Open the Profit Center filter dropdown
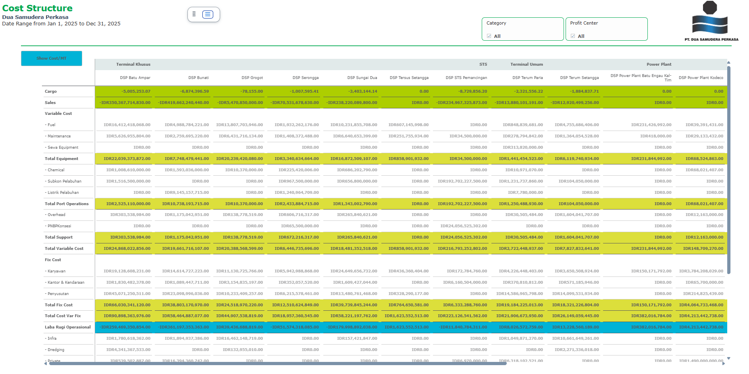 pyautogui.click(x=606, y=29)
